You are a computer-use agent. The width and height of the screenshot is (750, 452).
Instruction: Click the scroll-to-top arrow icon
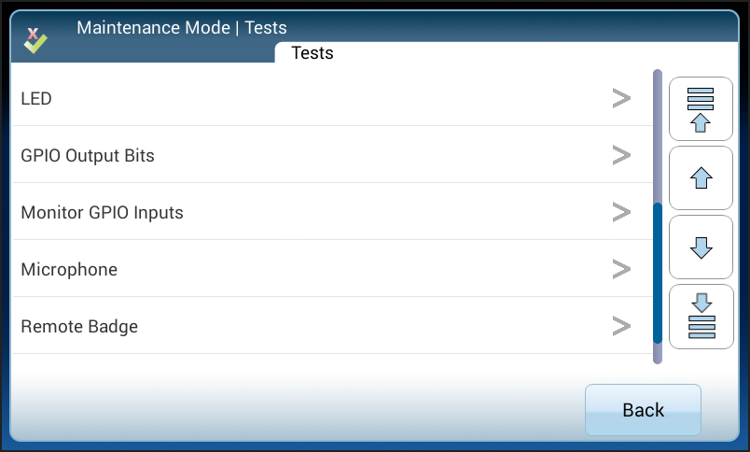click(x=701, y=109)
